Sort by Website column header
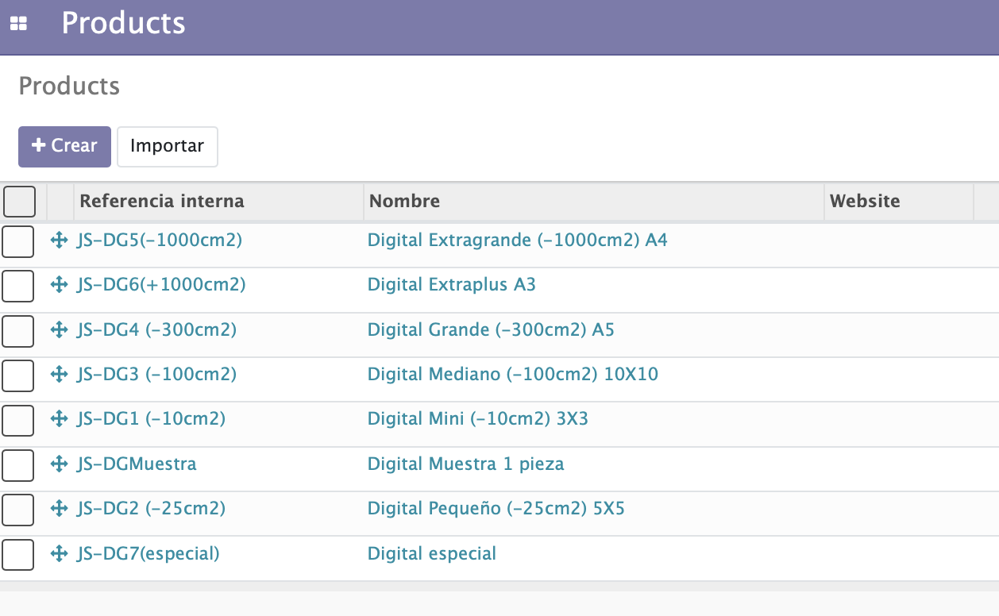This screenshot has height=616, width=999. pyautogui.click(x=865, y=201)
